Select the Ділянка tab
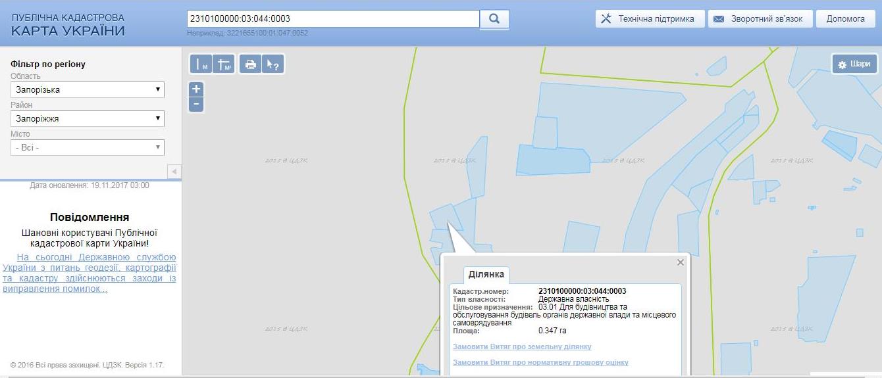The image size is (882, 378). [x=486, y=275]
